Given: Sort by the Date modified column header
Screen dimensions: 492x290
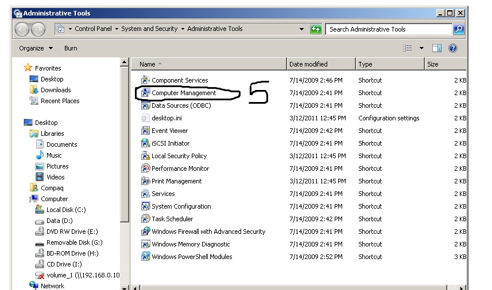Looking at the screenshot, I should [x=321, y=64].
